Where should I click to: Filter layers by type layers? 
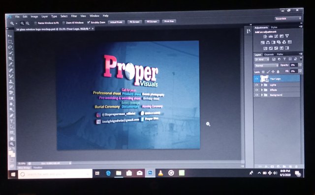(x=284, y=59)
